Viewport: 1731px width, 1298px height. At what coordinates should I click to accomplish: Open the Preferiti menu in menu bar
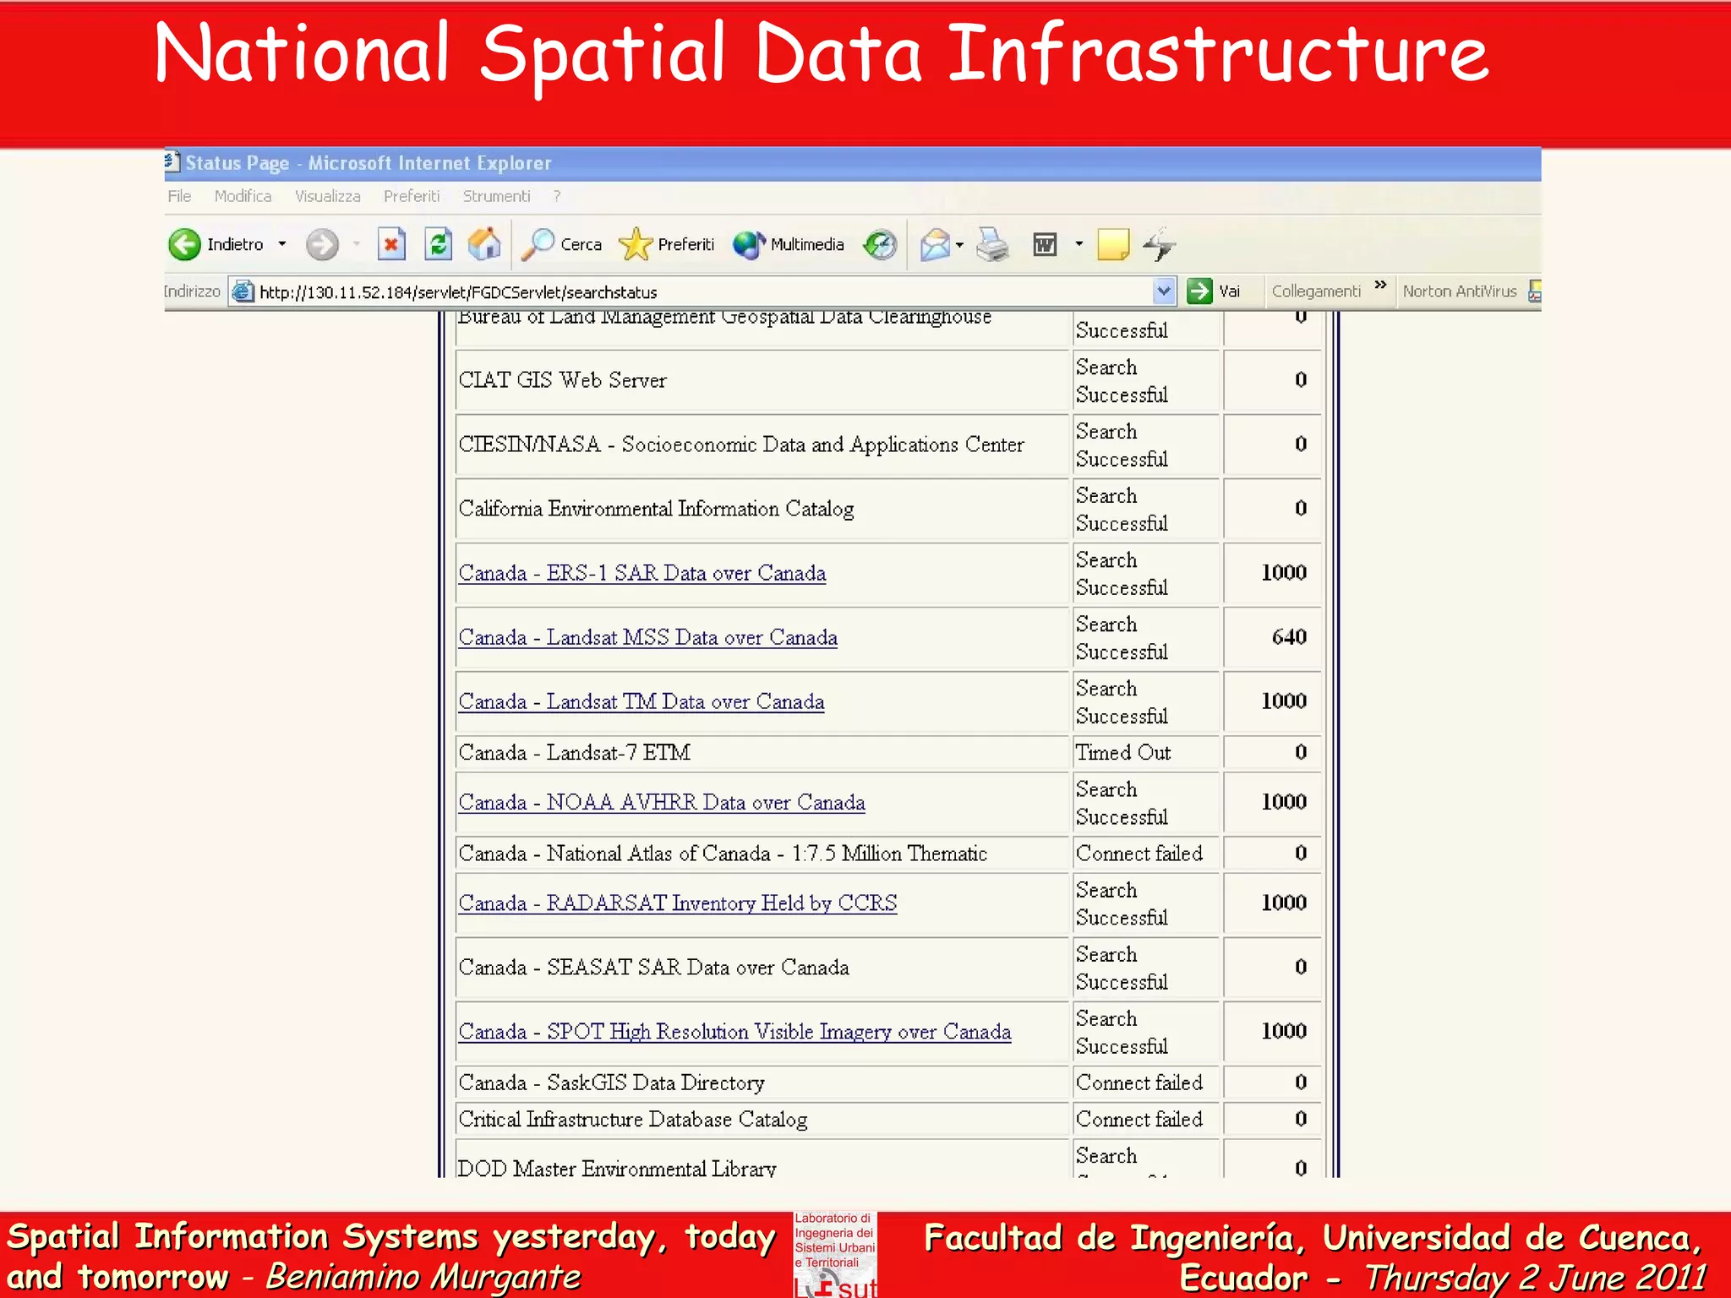point(412,196)
